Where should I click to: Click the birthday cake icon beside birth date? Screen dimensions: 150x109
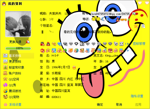(74, 67)
